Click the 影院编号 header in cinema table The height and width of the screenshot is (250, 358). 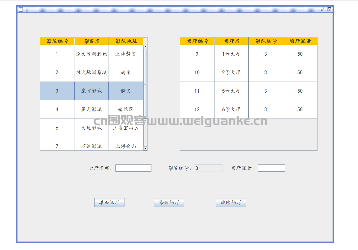point(57,41)
